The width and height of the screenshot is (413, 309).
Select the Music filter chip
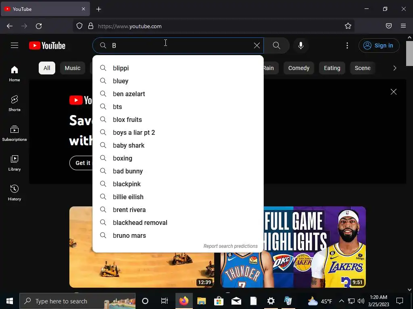[73, 68]
